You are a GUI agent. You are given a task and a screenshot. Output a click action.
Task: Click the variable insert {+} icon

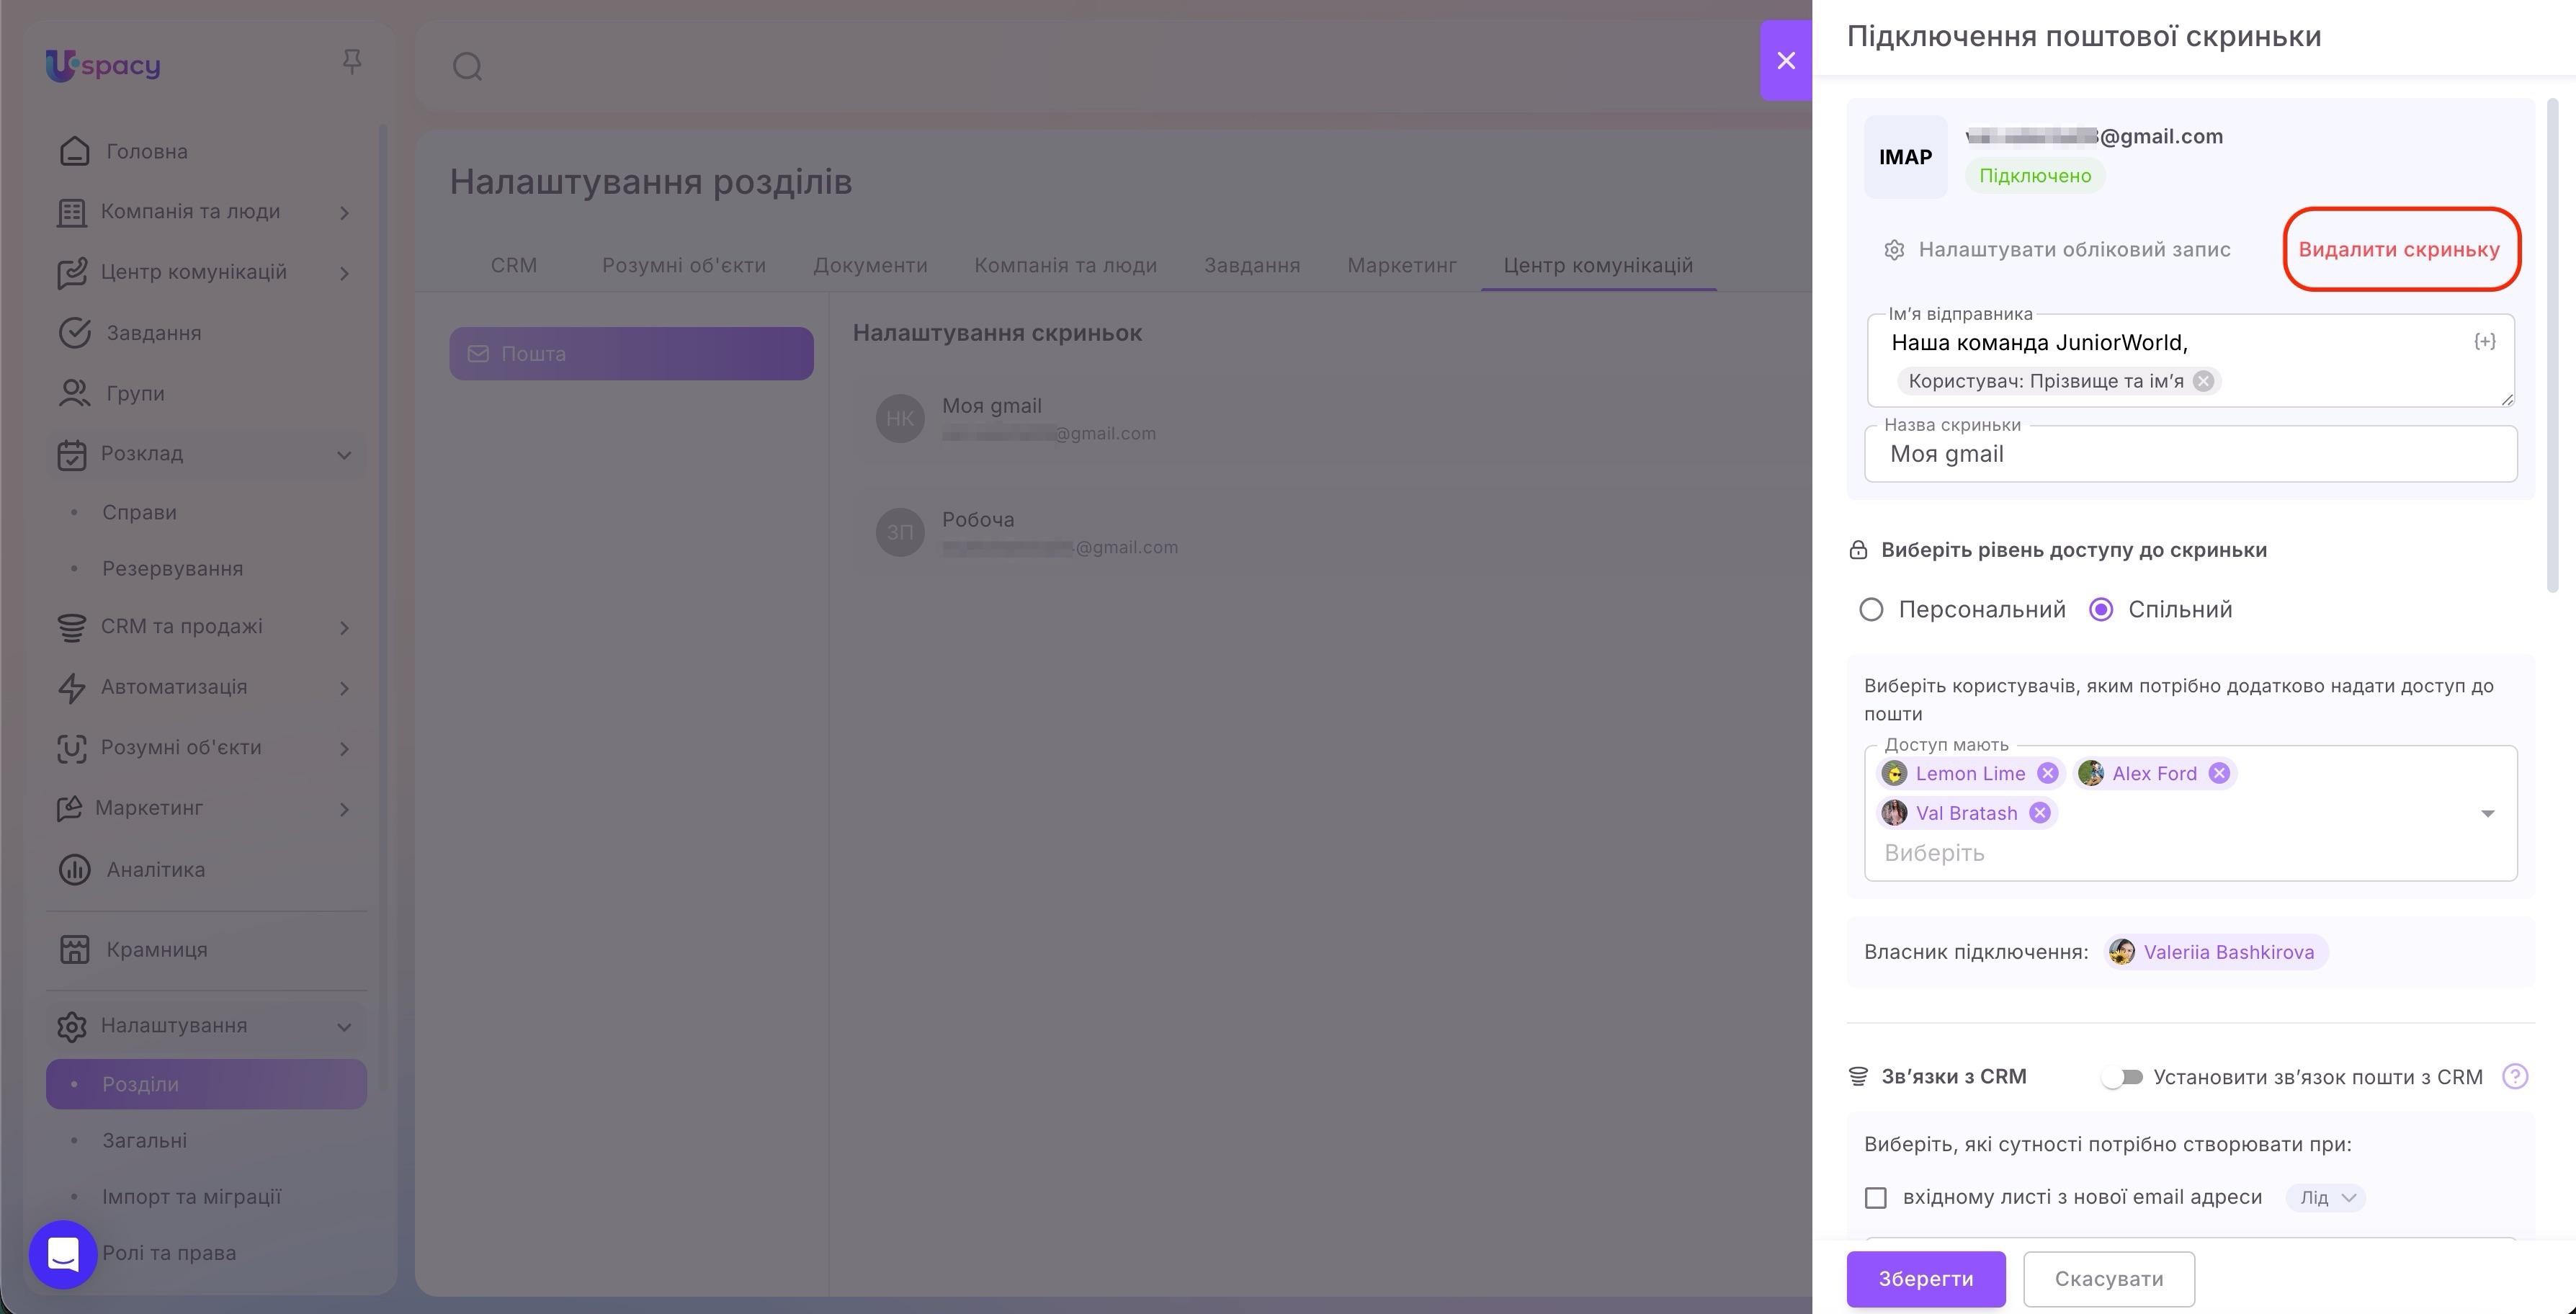(x=2484, y=342)
